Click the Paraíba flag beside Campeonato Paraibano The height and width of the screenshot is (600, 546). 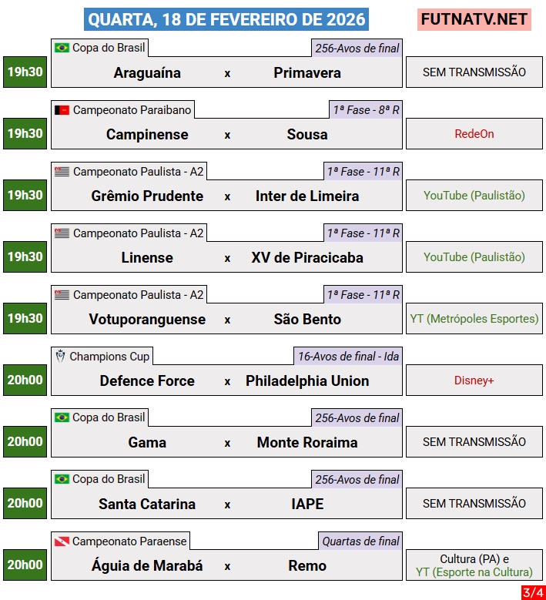pos(62,110)
